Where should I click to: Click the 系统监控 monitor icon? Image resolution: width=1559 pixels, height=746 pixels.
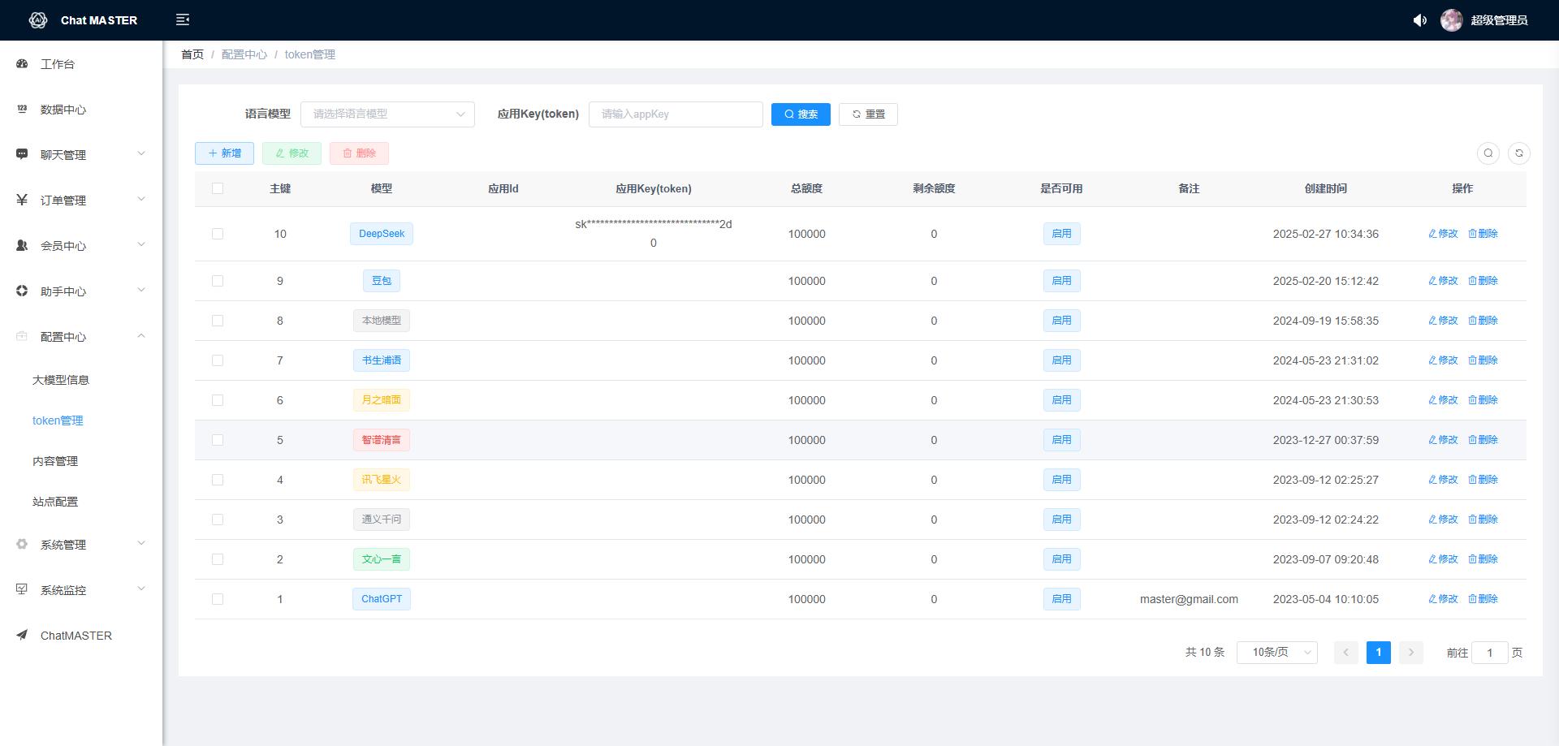click(x=22, y=589)
